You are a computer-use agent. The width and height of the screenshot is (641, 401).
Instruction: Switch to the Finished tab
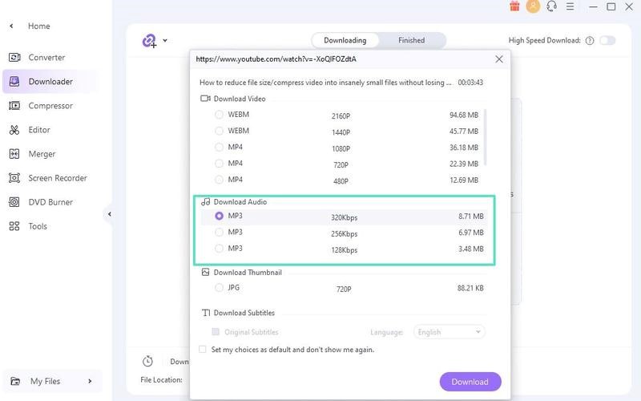pyautogui.click(x=411, y=40)
